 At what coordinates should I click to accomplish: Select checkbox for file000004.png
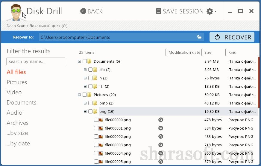point(96,153)
